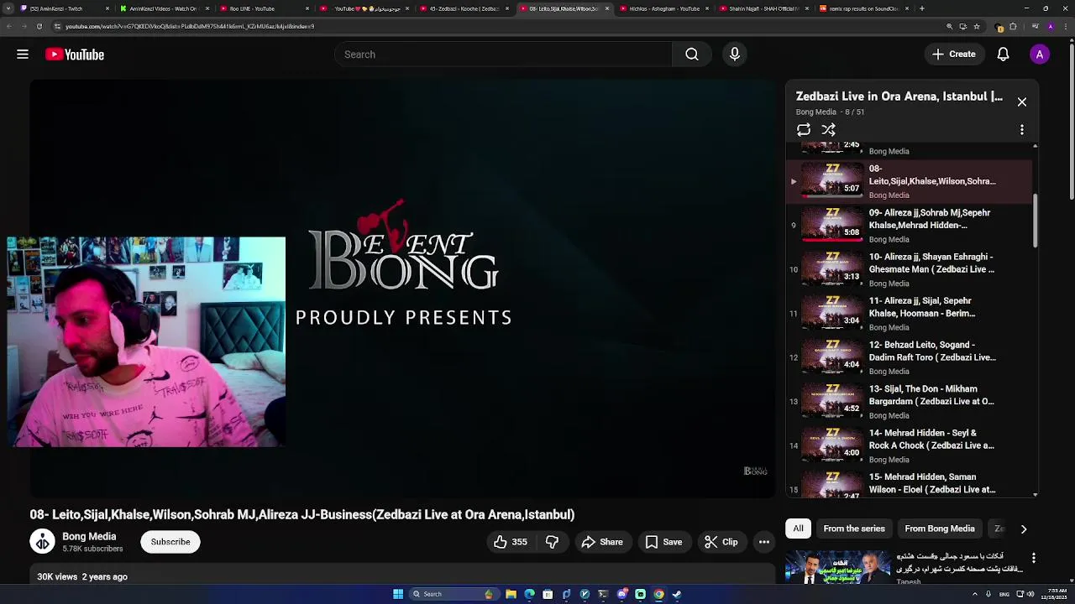Open more actions menu beside Clip
Image resolution: width=1075 pixels, height=604 pixels.
(764, 542)
